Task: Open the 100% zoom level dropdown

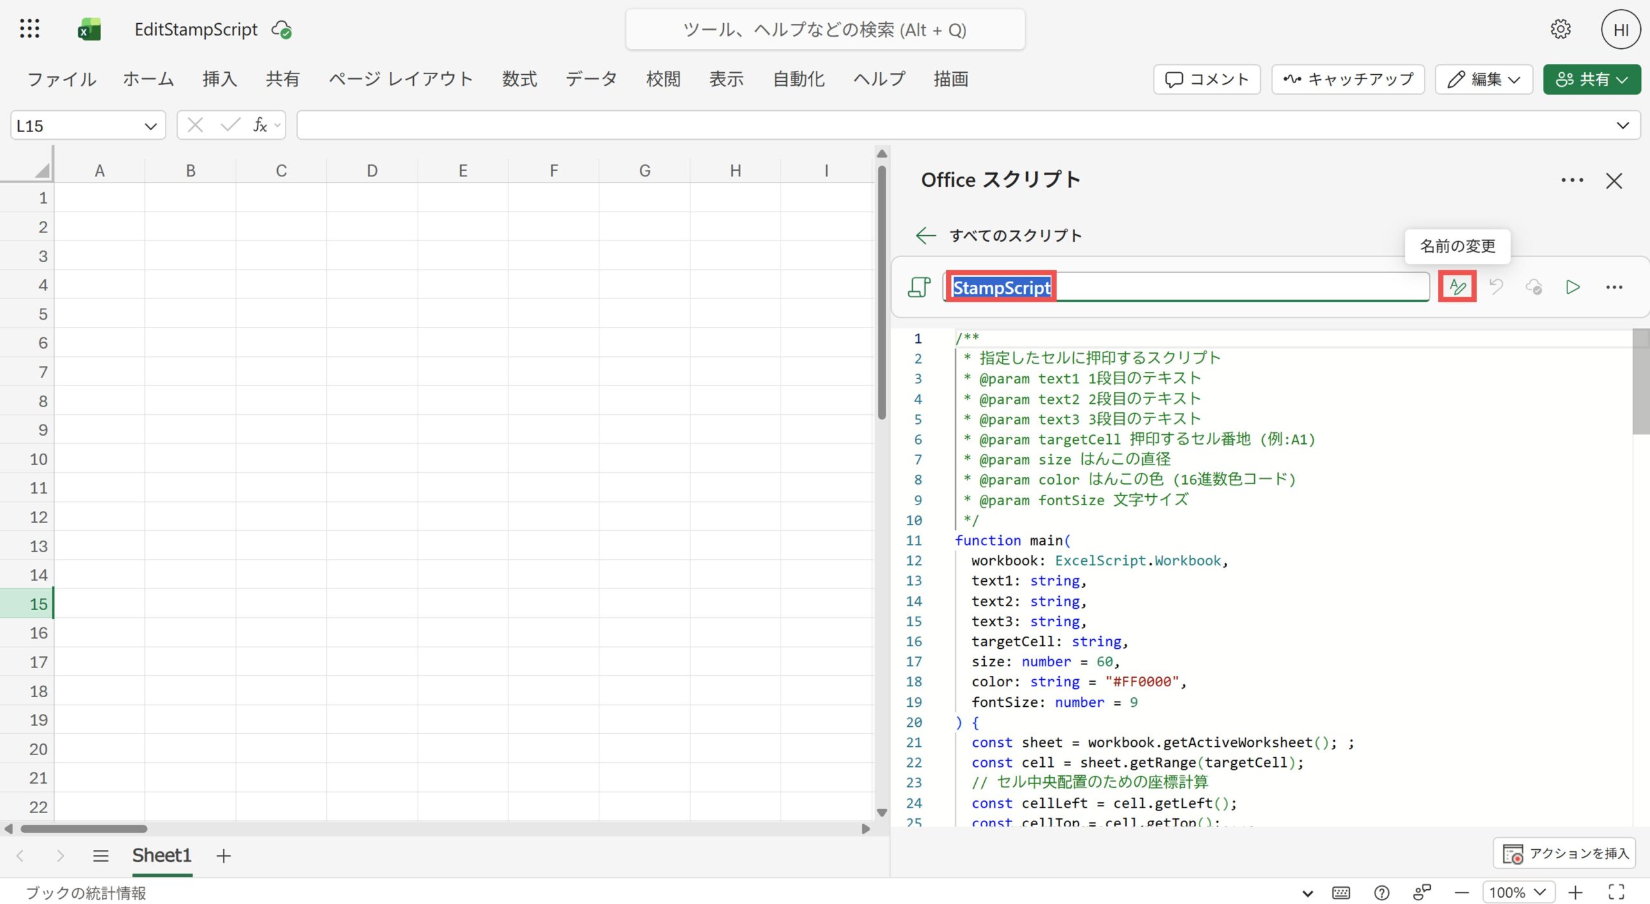Action: [1518, 892]
